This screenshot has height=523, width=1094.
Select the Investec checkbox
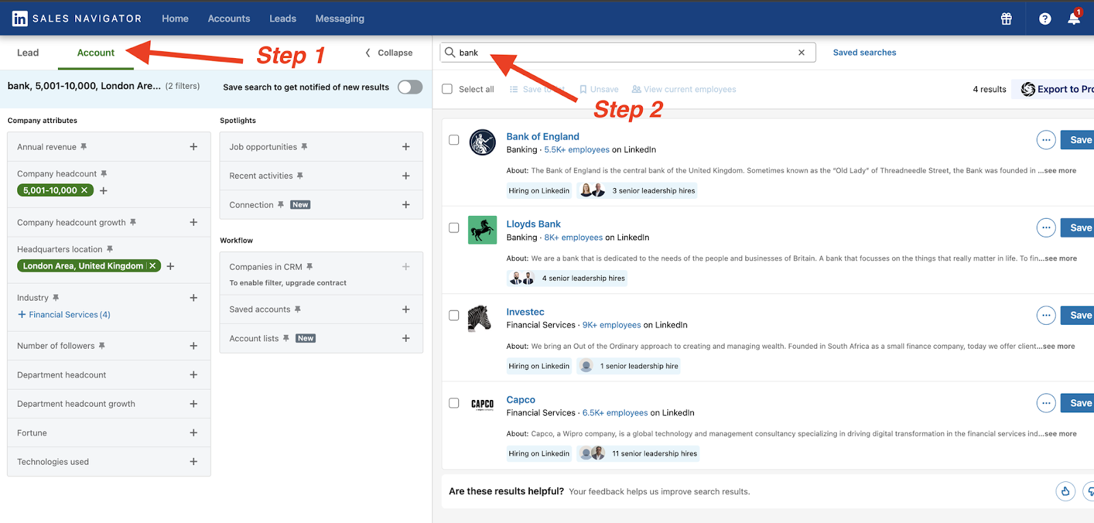click(454, 315)
